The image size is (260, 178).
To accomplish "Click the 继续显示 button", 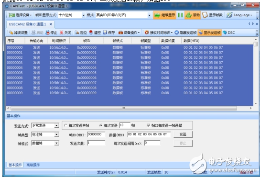I will tap(164, 15).
